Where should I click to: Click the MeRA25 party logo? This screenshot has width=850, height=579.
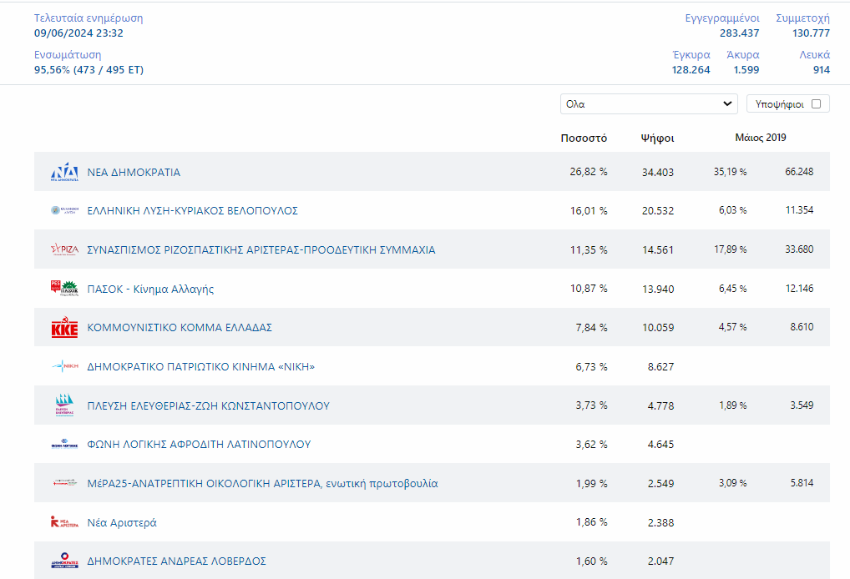tap(64, 482)
